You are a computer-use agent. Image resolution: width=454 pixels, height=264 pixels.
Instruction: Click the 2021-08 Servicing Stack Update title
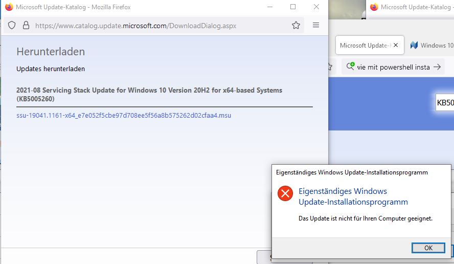[149, 95]
